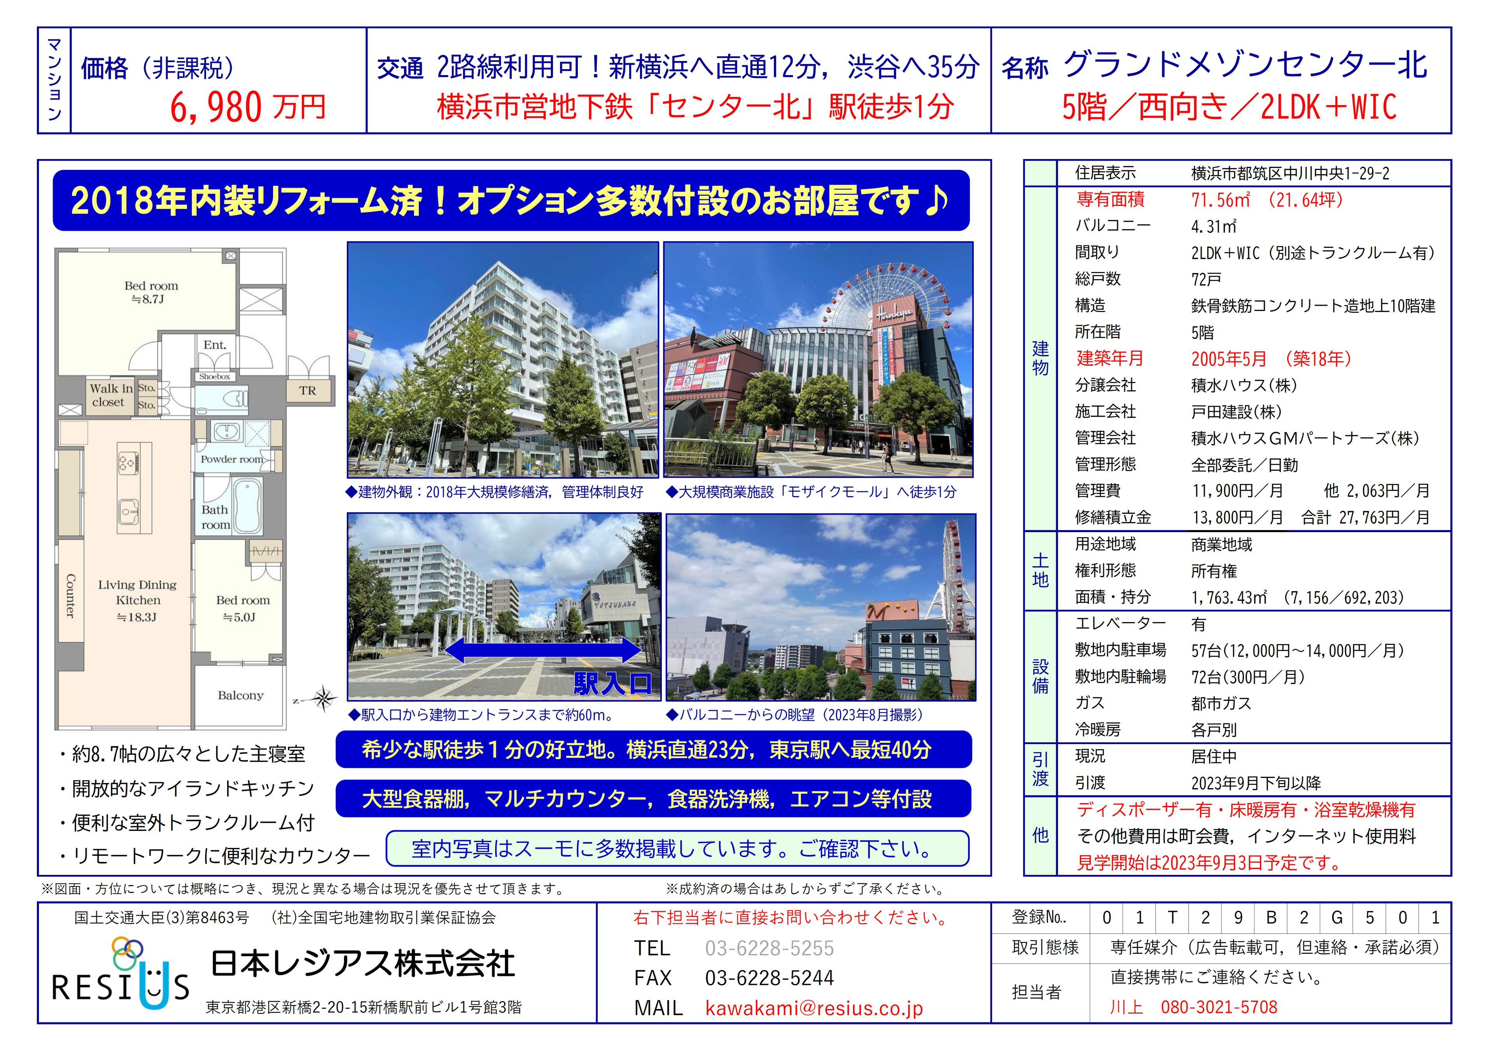Click the kawakami@resius.co.jp email address
1487x1051 pixels.
pos(813,1008)
